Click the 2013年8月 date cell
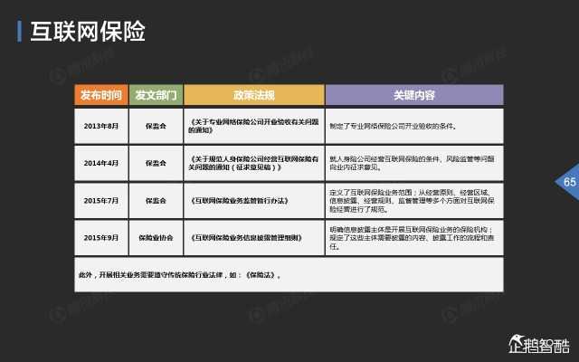Screen dimensions: 579x362 click(x=101, y=126)
